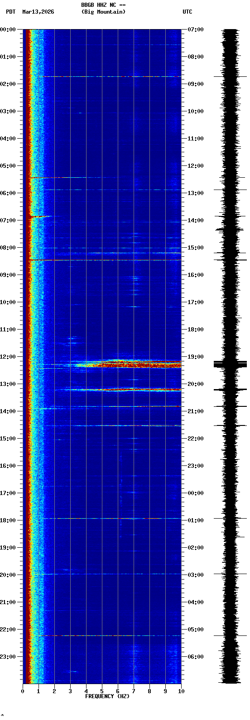Click the frequency axis tick label 3

pos(70,691)
